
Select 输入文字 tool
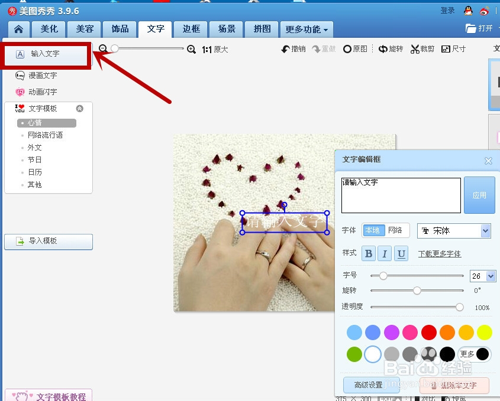(x=46, y=54)
